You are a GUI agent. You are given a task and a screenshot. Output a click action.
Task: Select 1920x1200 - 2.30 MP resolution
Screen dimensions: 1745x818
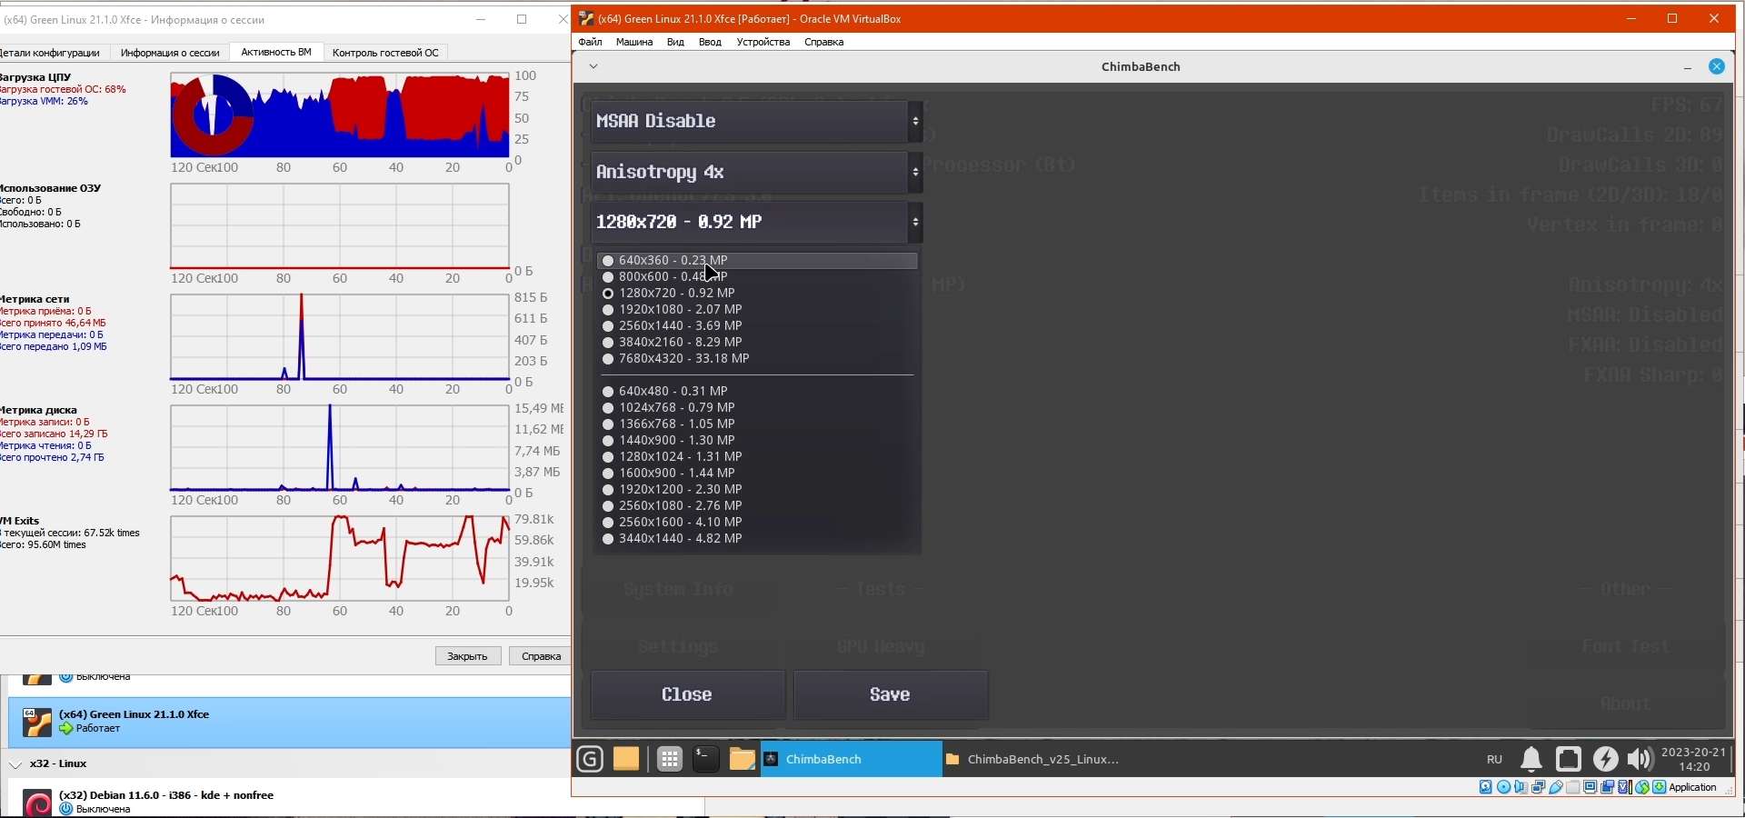pos(757,490)
